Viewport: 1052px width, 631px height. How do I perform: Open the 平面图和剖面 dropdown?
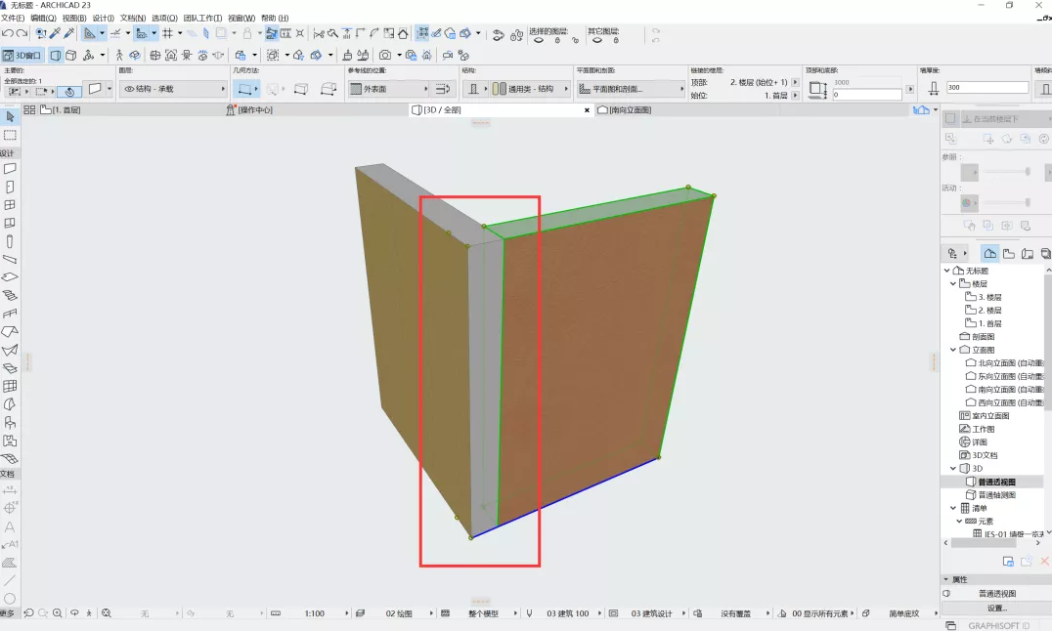point(631,89)
